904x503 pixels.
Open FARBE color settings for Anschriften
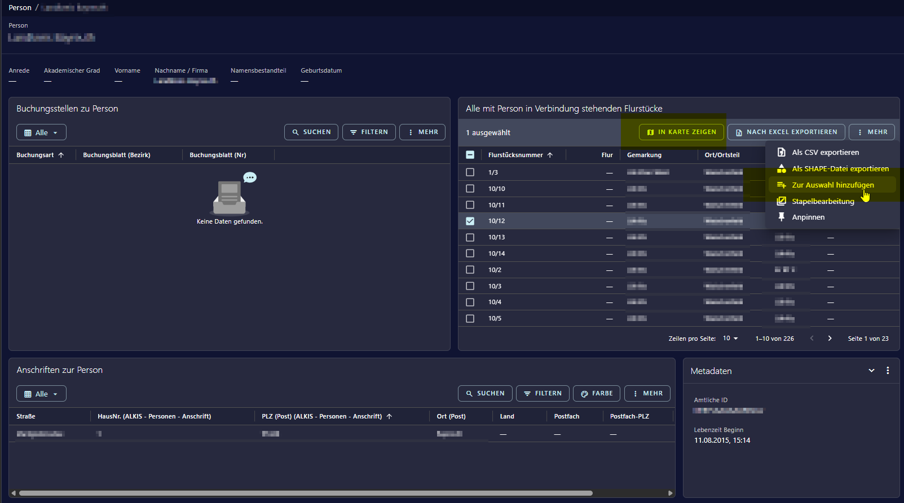point(597,393)
